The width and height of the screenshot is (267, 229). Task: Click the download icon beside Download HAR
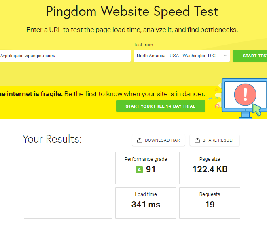[139, 140]
